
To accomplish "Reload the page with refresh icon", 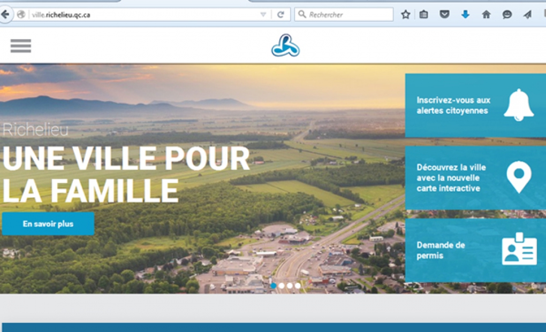I will (280, 14).
